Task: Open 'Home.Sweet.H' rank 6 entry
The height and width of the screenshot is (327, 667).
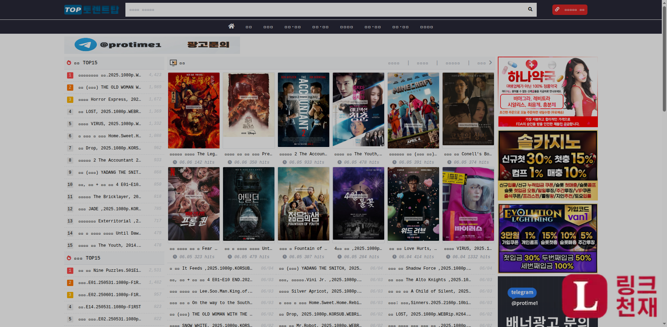Action: coord(110,136)
